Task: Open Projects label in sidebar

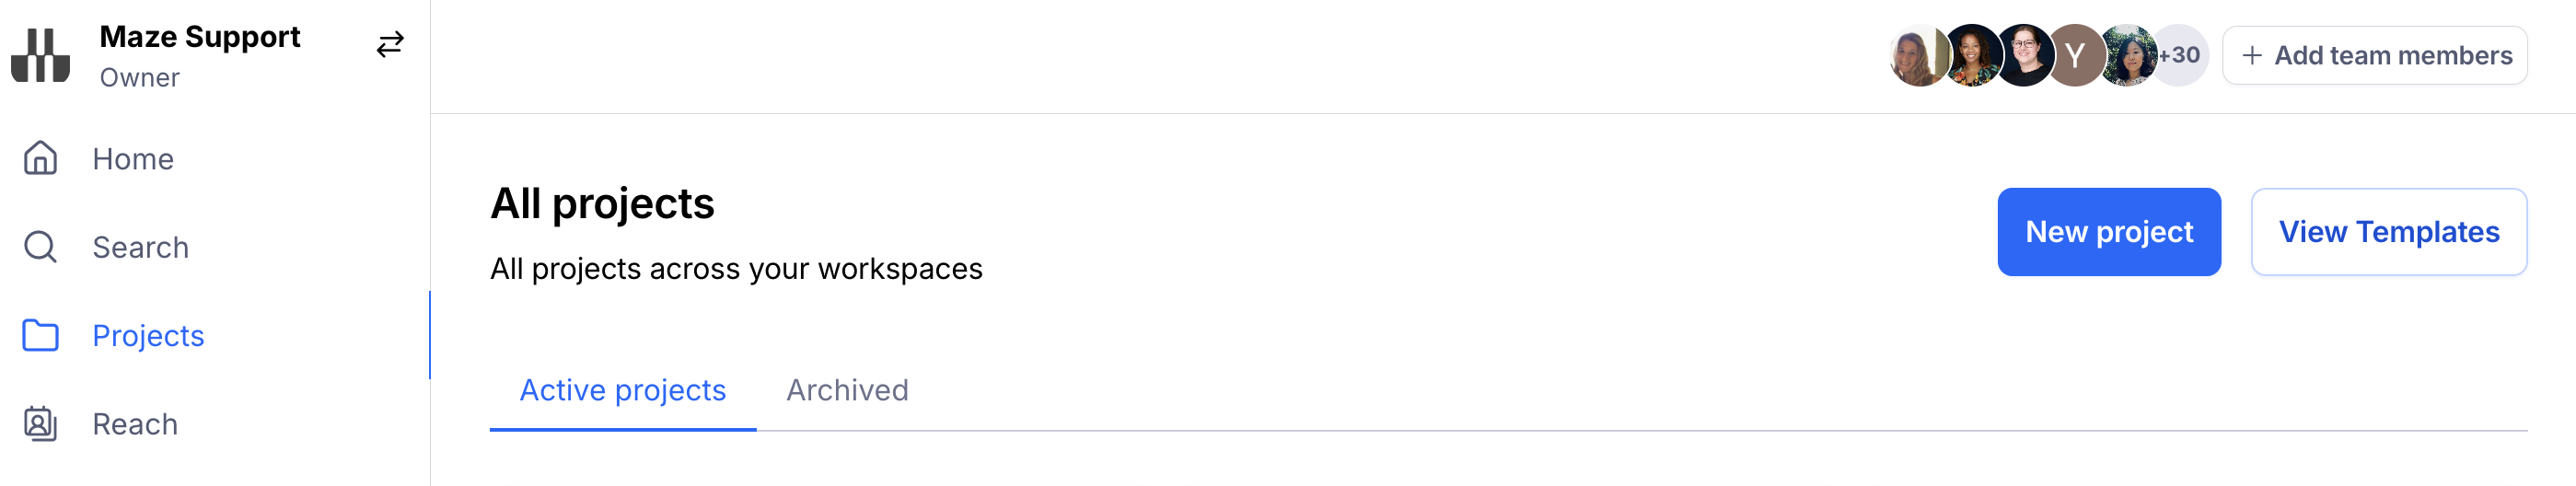Action: 148,336
